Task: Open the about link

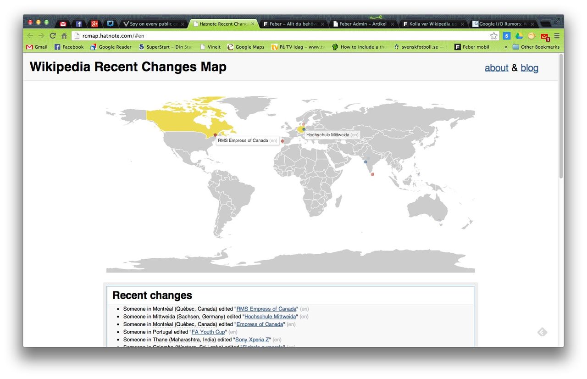Action: click(x=496, y=68)
